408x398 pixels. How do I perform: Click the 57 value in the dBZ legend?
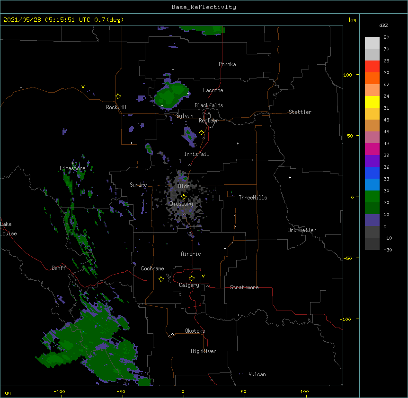pyautogui.click(x=386, y=85)
